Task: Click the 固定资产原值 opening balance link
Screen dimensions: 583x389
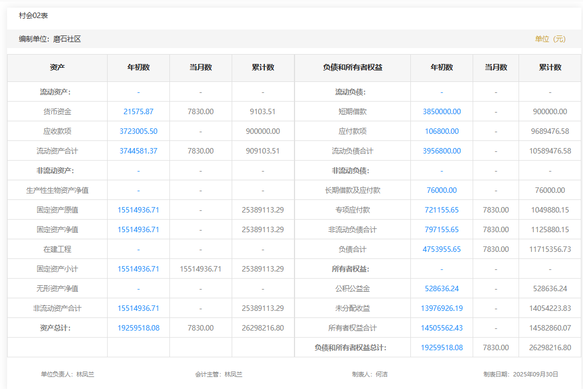Action: coord(138,210)
